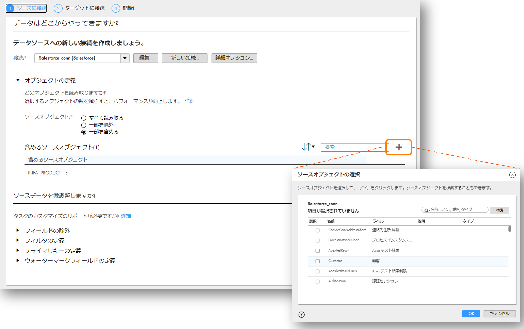Expand 'ウォーターマークフィールドの定義' section
The height and width of the screenshot is (329, 524).
click(18, 260)
